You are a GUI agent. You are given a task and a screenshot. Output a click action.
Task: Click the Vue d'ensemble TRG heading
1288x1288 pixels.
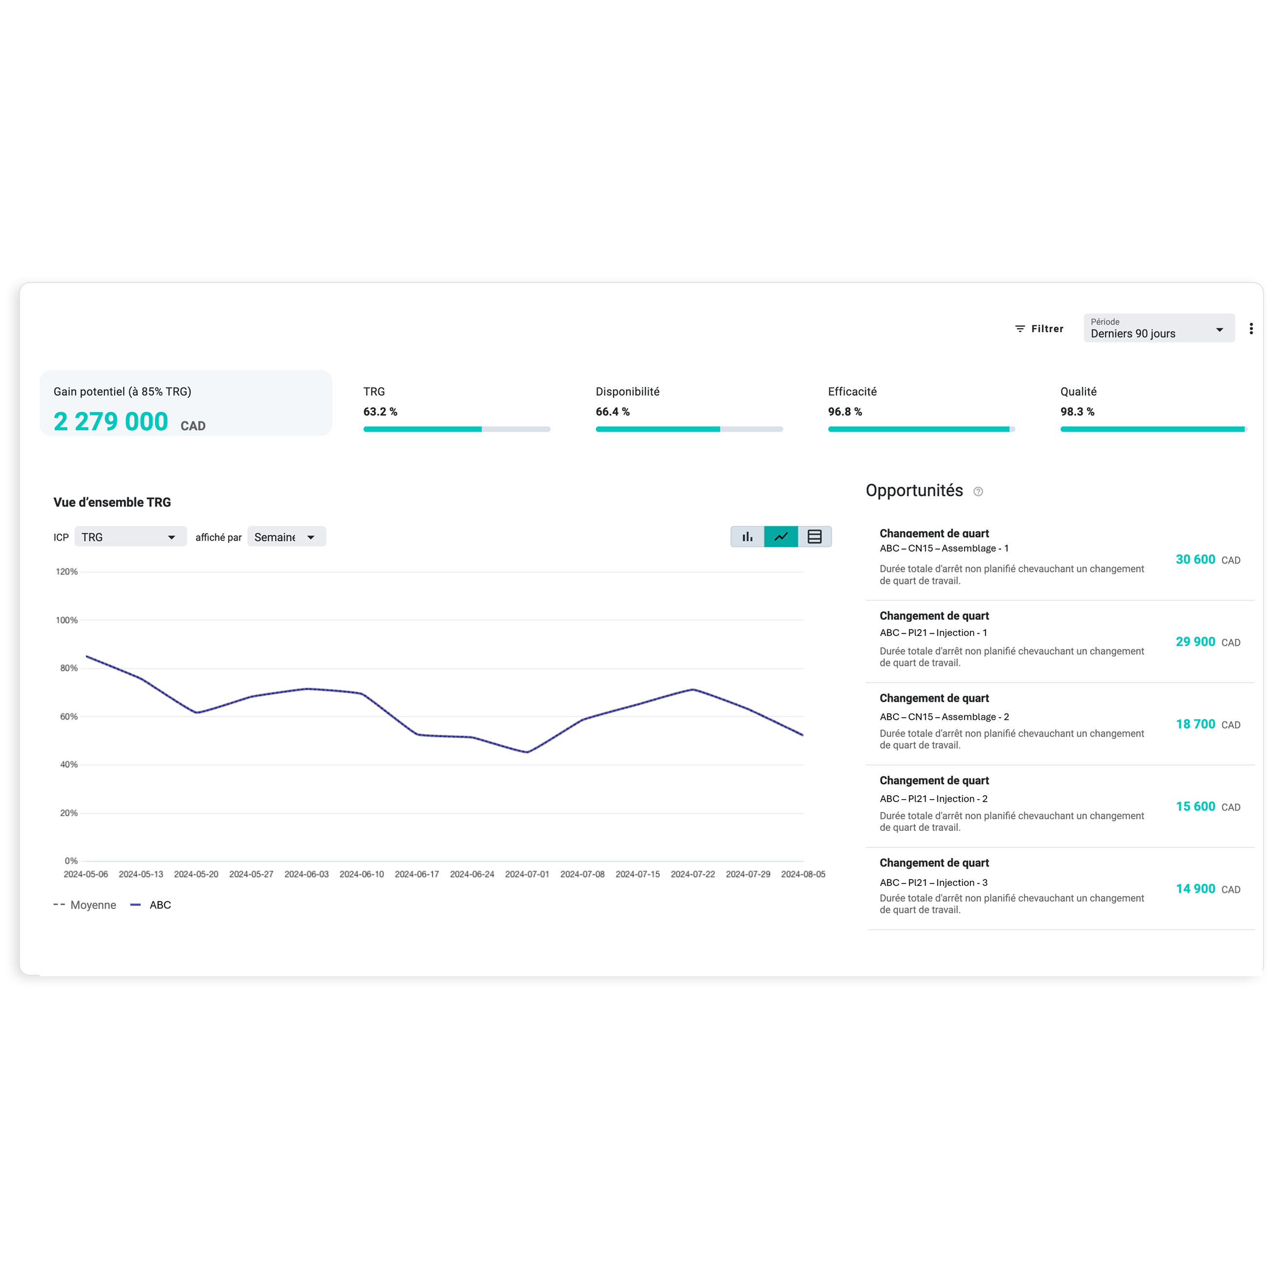click(x=112, y=502)
